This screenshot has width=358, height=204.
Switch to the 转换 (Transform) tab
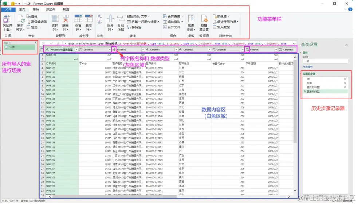(x=36, y=9)
